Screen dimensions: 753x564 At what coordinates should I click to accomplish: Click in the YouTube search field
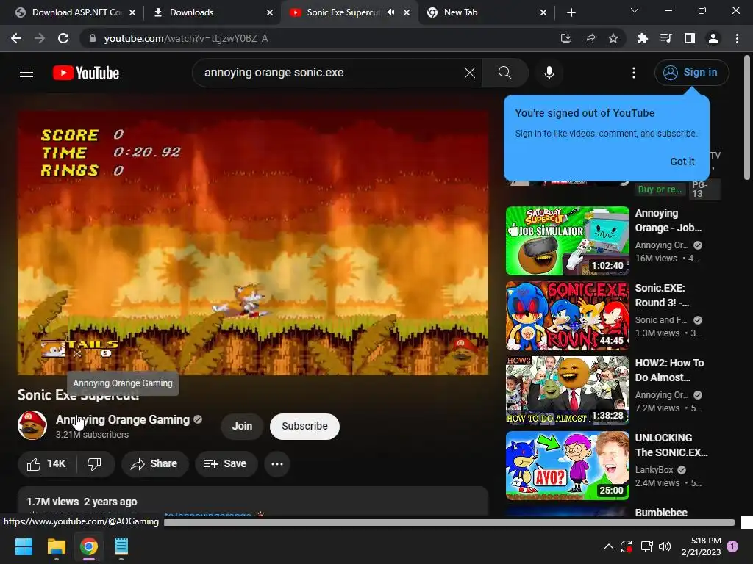click(332, 73)
